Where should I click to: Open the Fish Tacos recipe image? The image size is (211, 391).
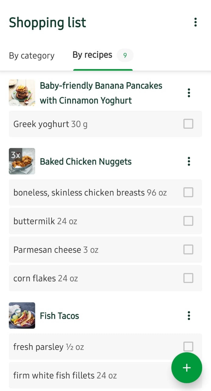[22, 316]
